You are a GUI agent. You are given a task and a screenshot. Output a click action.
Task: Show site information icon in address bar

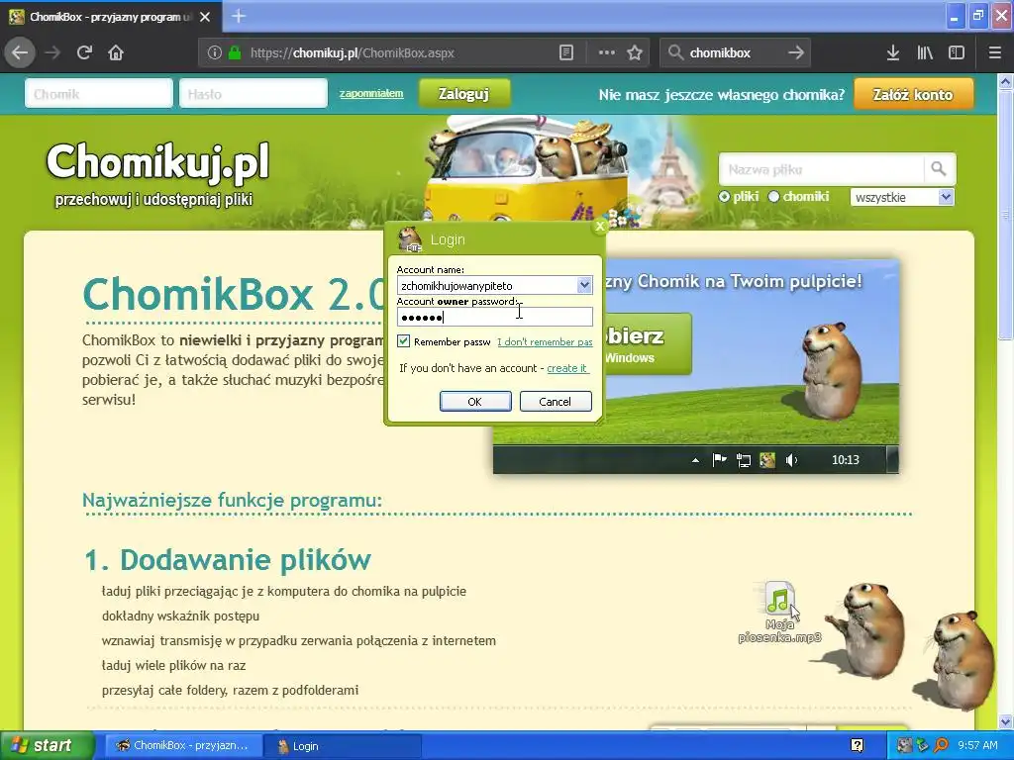[x=215, y=52]
